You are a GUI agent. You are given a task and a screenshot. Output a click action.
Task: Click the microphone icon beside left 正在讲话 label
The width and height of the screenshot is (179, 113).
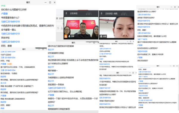[x=66, y=13]
